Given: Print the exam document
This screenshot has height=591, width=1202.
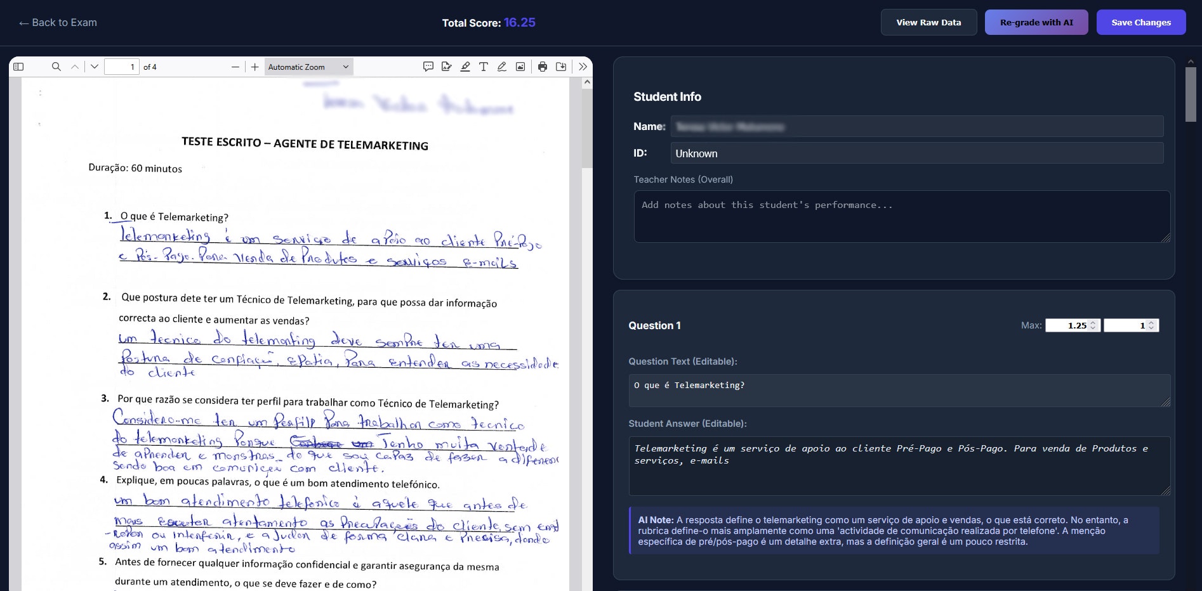Looking at the screenshot, I should coord(542,66).
